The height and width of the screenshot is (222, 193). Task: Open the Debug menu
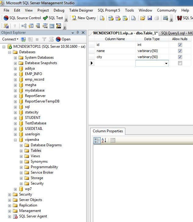point(59,10)
